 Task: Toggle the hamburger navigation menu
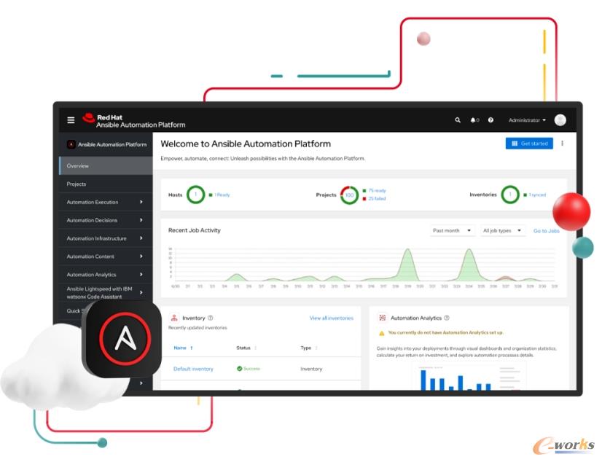[x=71, y=120]
